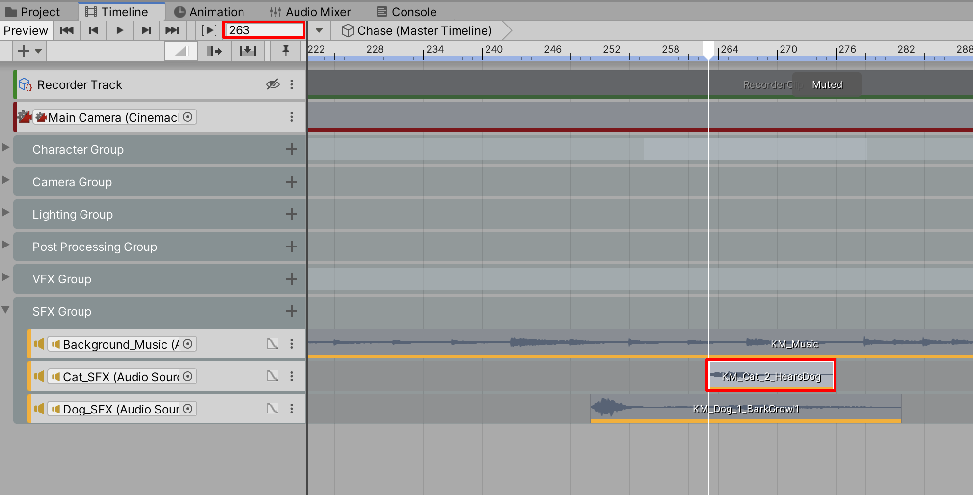Screen dimensions: 973x495
Task: Unmute the Recorder Track via eye icon
Action: pos(273,84)
